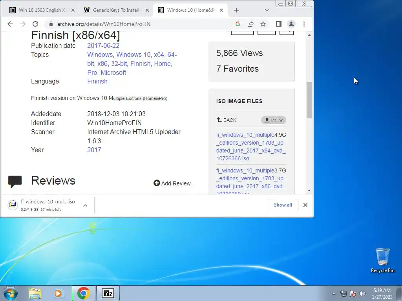Click the volume speaker tray icon
Viewport: 402px width, 301px height.
362,294
